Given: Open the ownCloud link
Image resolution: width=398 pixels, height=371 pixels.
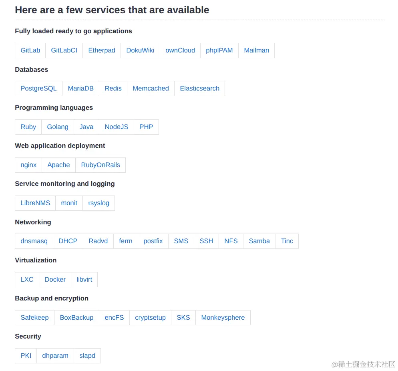Looking at the screenshot, I should [x=180, y=50].
